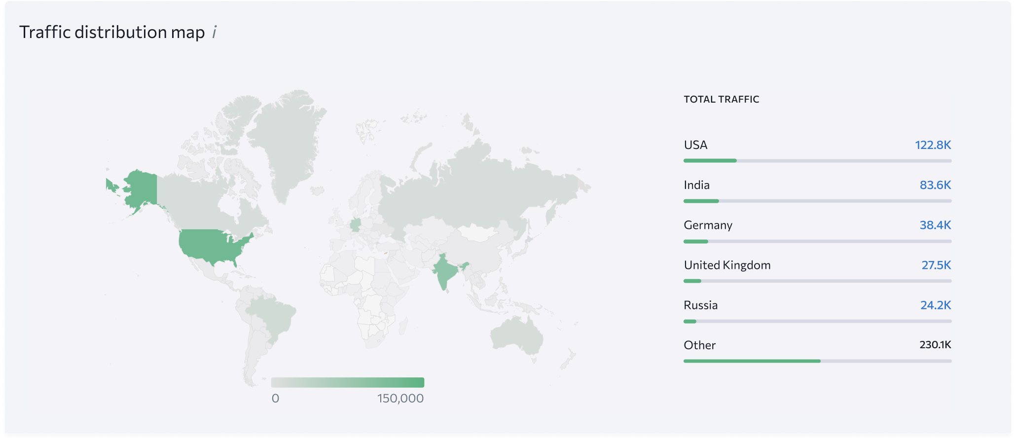
Task: Click the info icon beside the map title
Action: (x=214, y=33)
